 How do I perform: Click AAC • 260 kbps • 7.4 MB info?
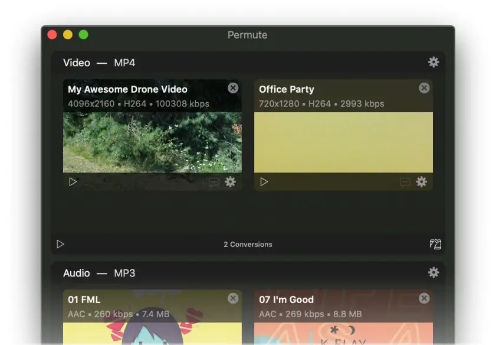(119, 314)
